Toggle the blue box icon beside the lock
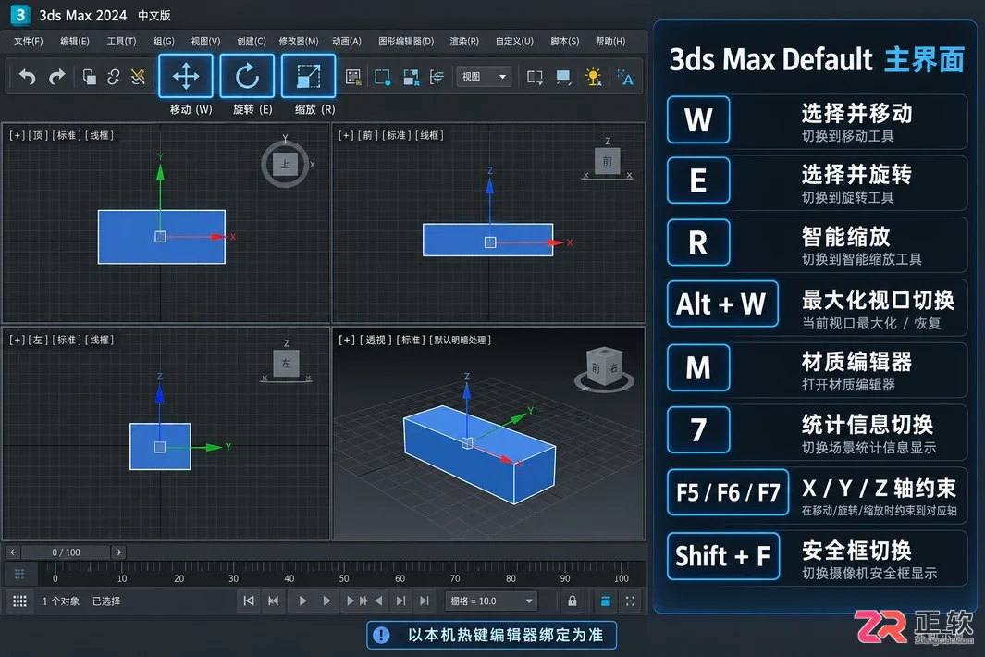 coord(606,601)
